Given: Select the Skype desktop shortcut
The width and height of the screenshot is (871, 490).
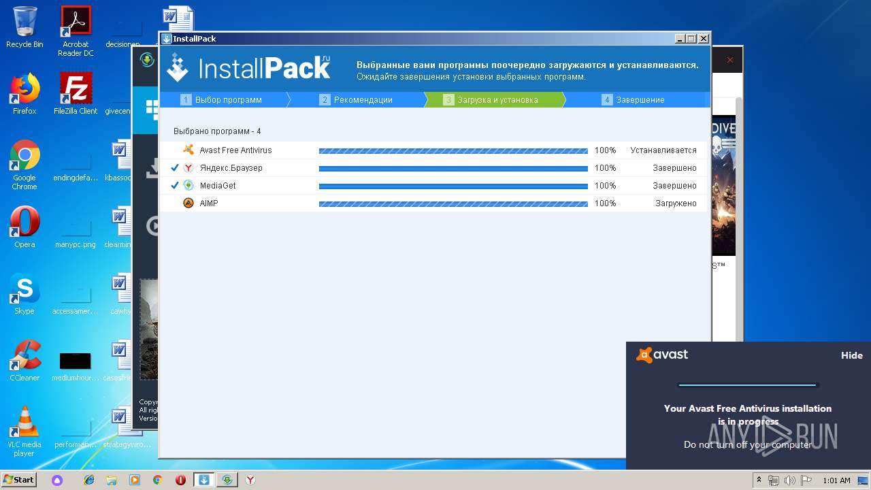Looking at the screenshot, I should tap(24, 294).
